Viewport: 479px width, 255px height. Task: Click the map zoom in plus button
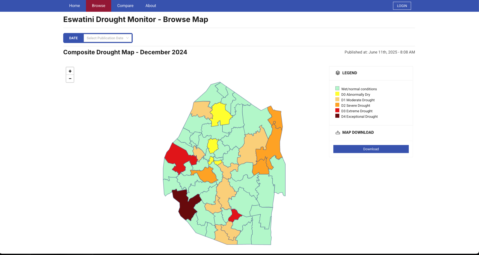70,71
